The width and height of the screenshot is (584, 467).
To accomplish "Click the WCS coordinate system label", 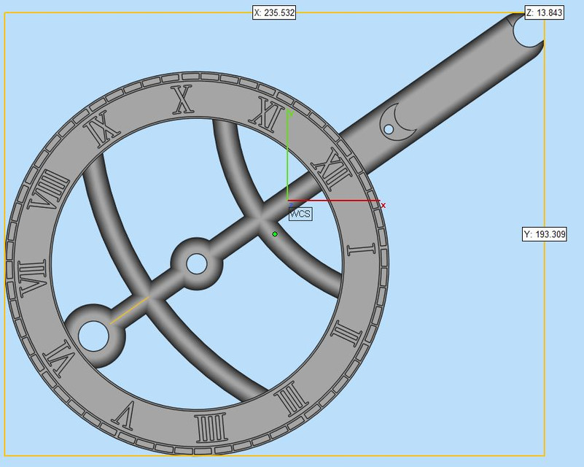I will [300, 214].
